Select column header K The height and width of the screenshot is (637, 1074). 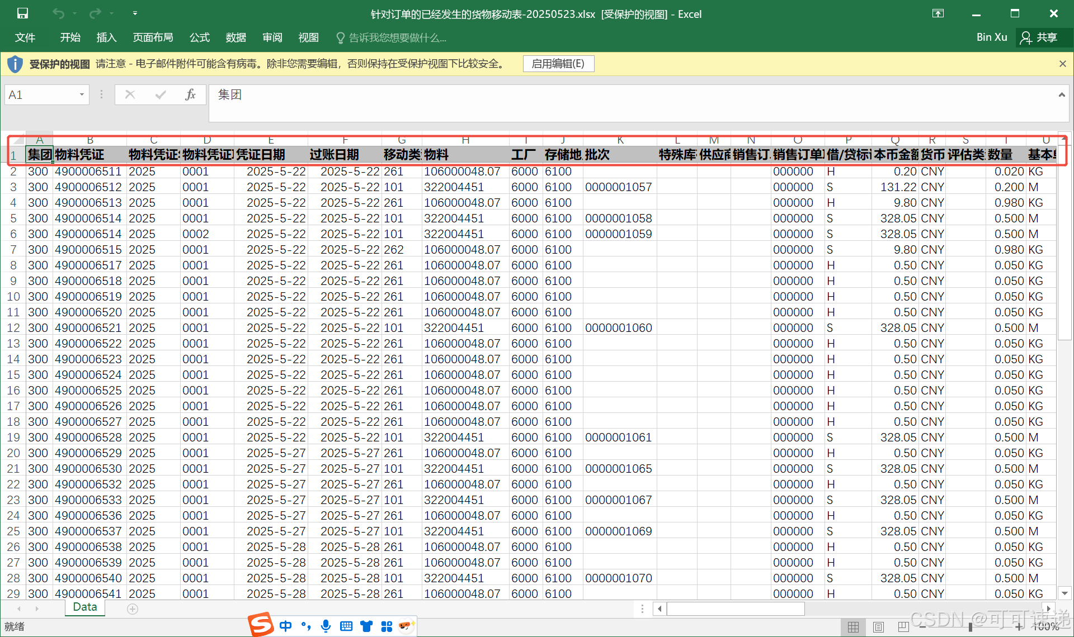tap(620, 140)
